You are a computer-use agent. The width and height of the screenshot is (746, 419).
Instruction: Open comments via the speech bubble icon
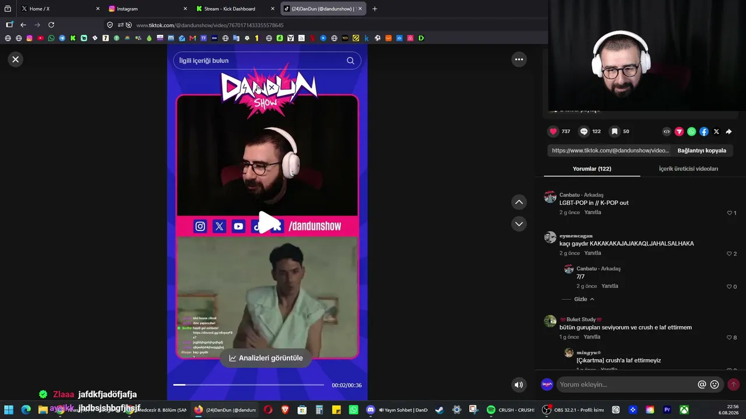[584, 132]
